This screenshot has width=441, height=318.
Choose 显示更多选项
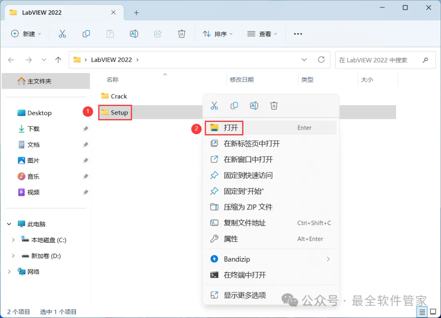[271, 295]
